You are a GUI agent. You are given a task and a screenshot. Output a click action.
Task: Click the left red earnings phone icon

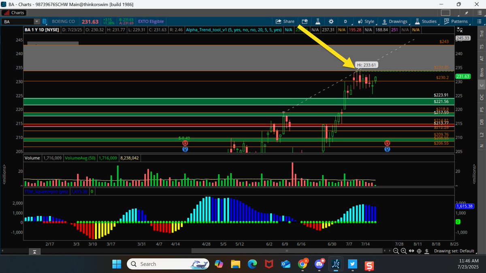tap(185, 143)
